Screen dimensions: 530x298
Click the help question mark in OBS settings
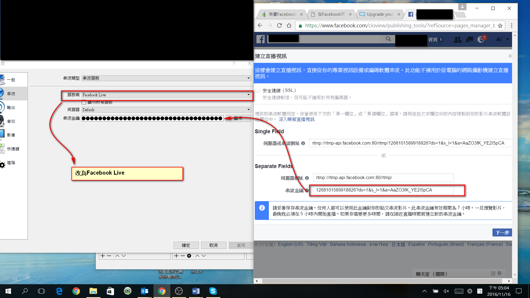point(234,63)
